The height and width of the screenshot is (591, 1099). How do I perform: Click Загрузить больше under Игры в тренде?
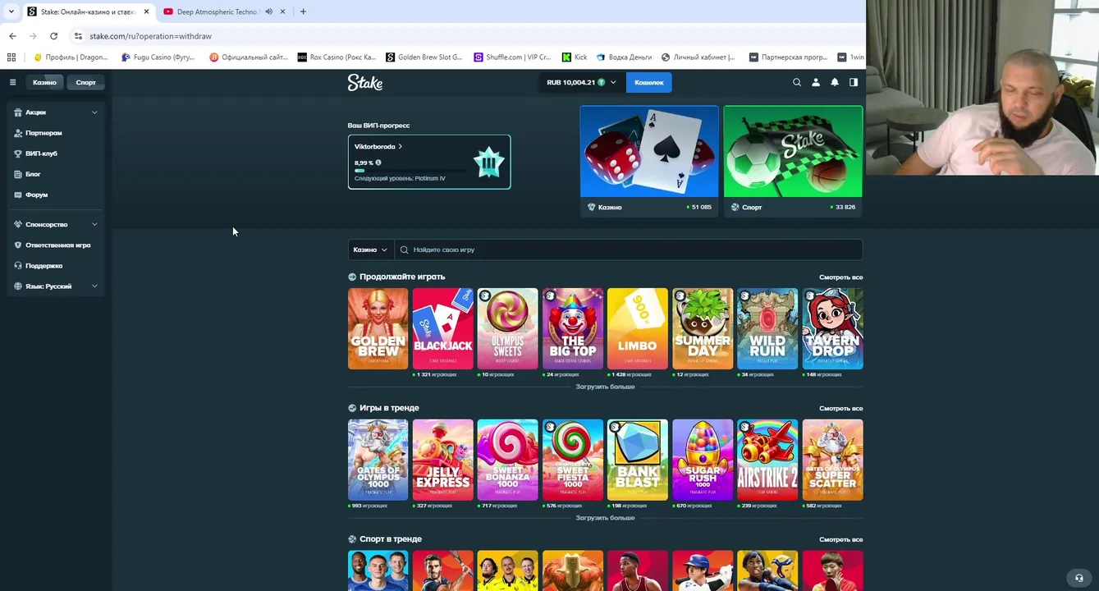(605, 518)
